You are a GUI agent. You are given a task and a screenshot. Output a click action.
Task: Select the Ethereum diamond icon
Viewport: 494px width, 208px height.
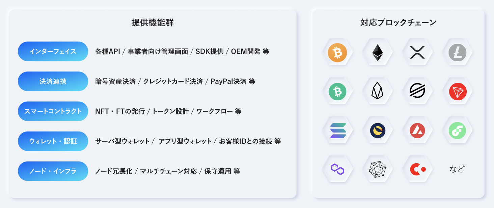[x=378, y=52]
